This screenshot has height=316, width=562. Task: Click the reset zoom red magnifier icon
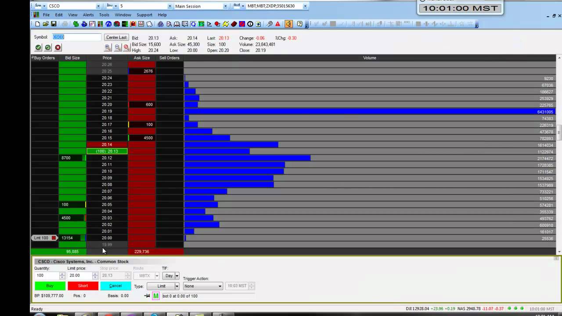[126, 47]
